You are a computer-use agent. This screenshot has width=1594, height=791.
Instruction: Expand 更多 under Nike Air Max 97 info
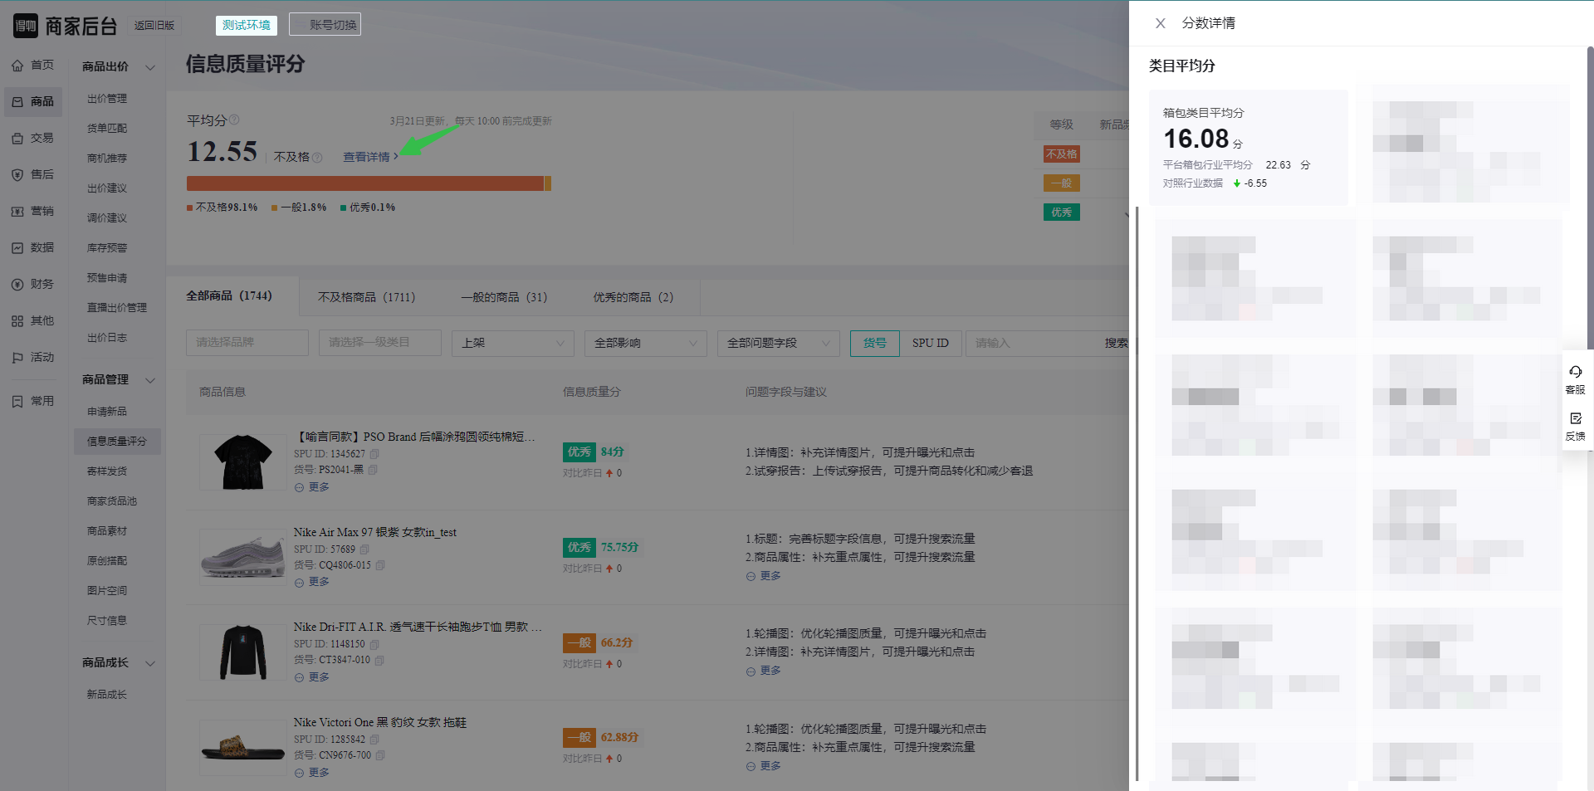[312, 582]
